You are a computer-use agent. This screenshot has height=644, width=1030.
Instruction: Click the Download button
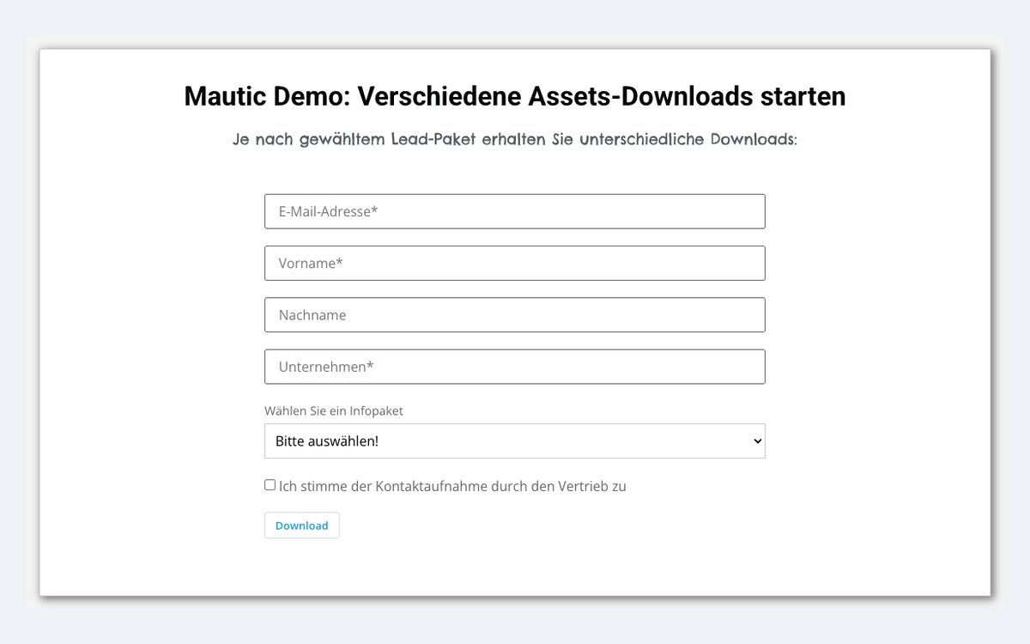[x=301, y=526]
